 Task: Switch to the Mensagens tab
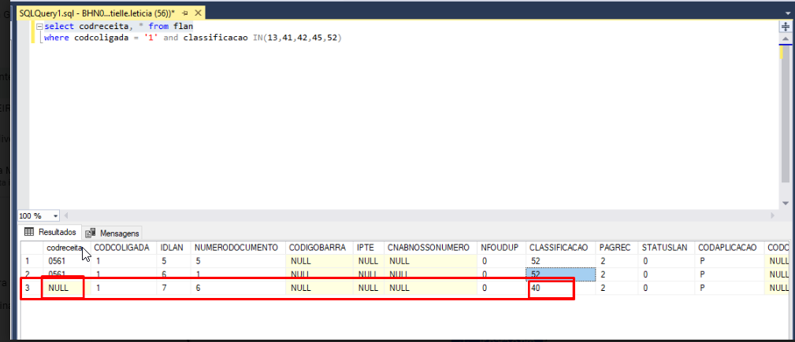[113, 234]
